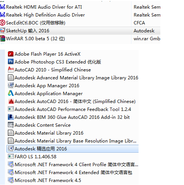Select the Autodesk Material Library 2016 entry
Screen dimensions: 184x185
coord(72,133)
